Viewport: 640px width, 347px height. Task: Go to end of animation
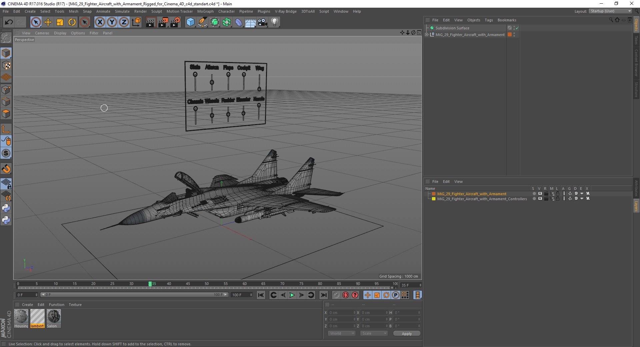click(x=323, y=295)
